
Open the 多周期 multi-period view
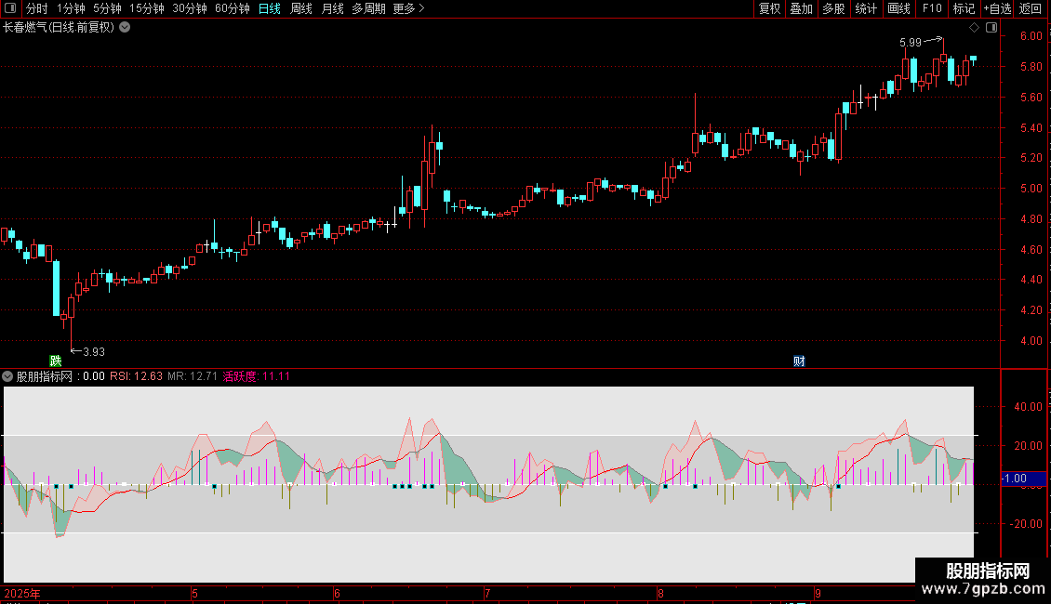point(368,8)
